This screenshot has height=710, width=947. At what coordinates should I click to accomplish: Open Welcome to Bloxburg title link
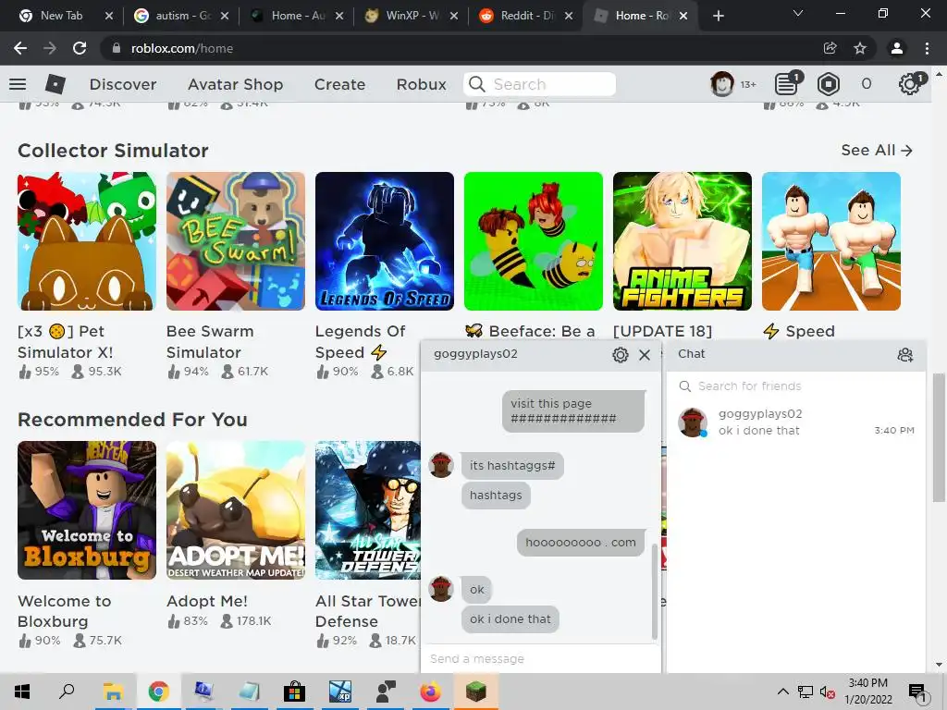point(64,611)
